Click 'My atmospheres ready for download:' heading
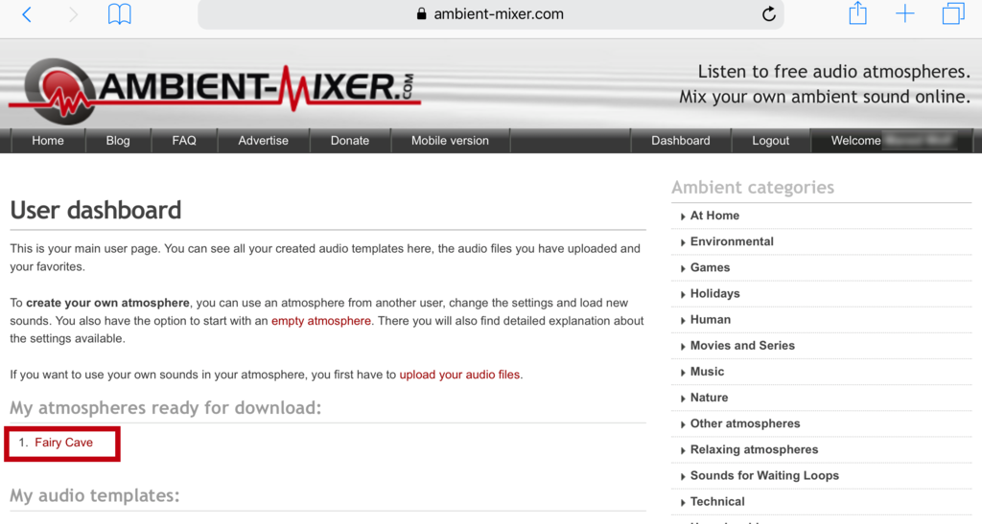This screenshot has height=524, width=982. (x=165, y=408)
